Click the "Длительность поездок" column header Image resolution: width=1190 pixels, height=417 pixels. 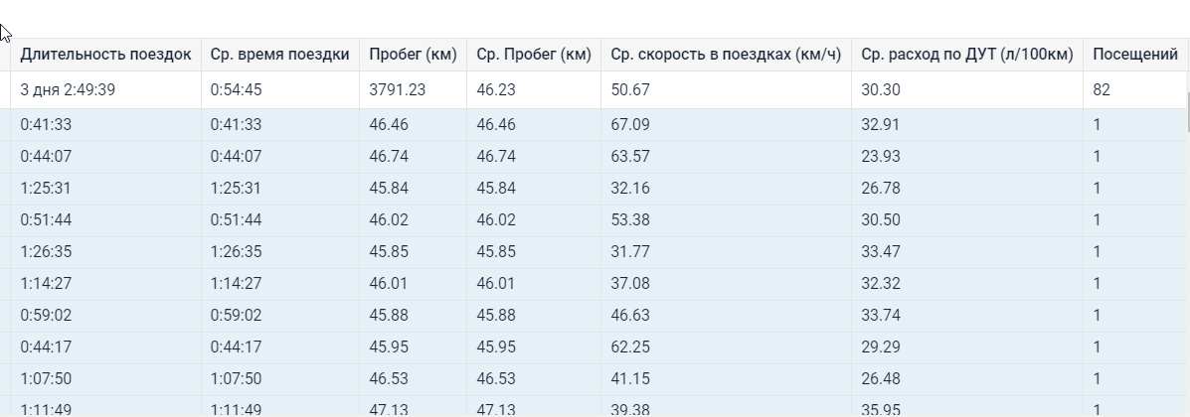pos(105,55)
